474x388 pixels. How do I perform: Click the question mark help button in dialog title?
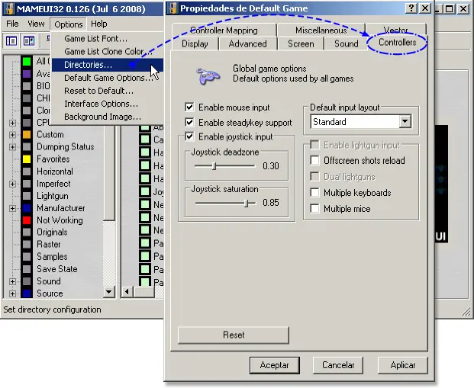pos(411,8)
